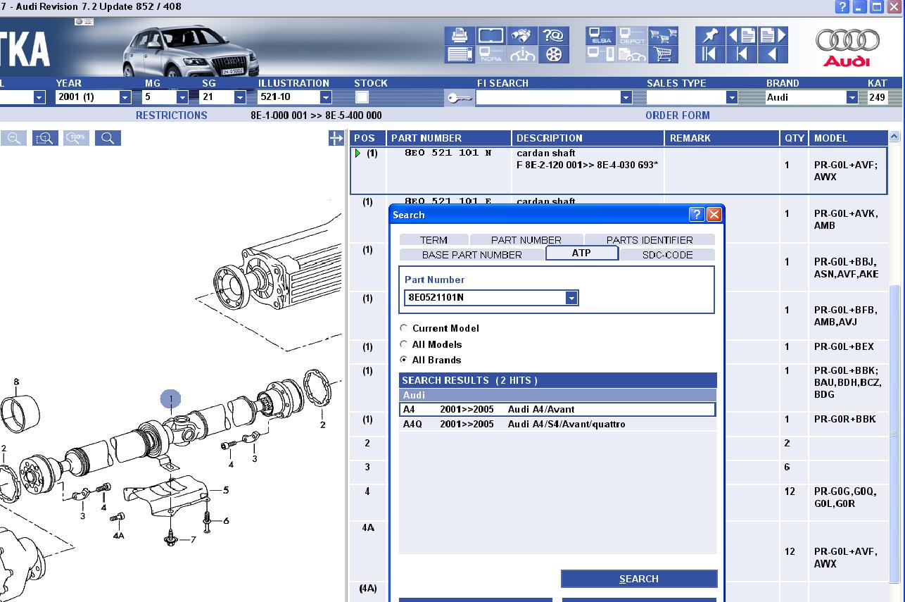
Task: Select the ATP tab
Action: (581, 253)
